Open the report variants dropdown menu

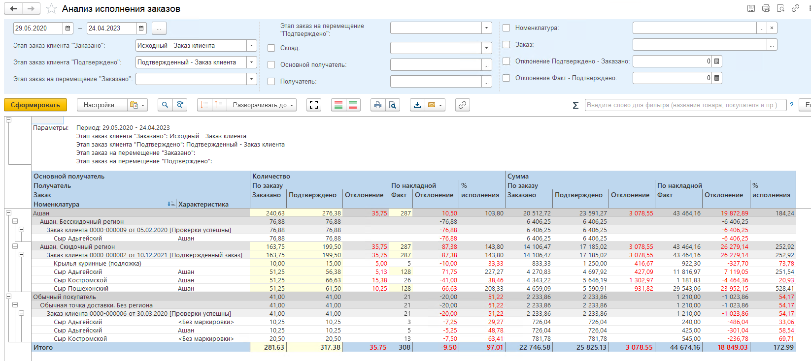[137, 105]
